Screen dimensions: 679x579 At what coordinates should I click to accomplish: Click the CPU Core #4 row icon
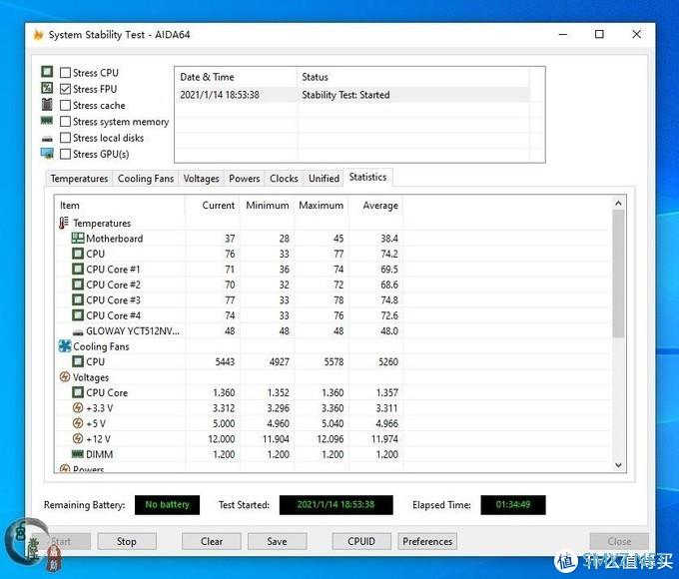coord(78,315)
